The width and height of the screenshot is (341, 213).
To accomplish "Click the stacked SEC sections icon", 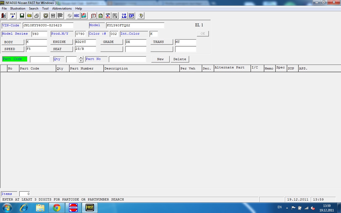I will 60,16.
